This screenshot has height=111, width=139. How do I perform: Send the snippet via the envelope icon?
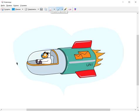point(50,9)
